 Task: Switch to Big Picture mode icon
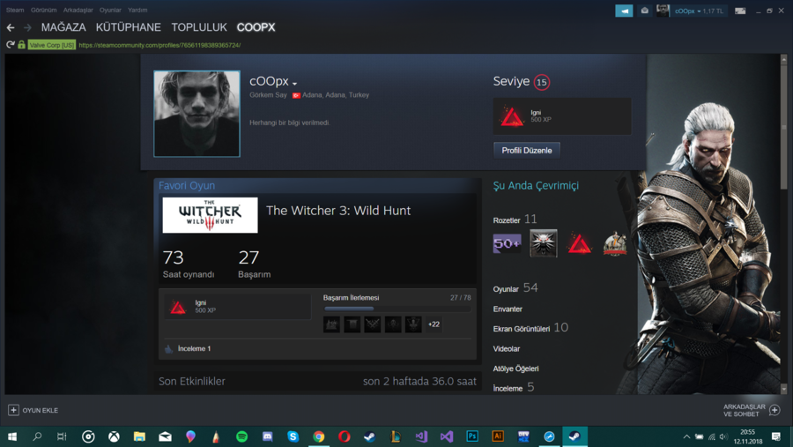click(740, 11)
